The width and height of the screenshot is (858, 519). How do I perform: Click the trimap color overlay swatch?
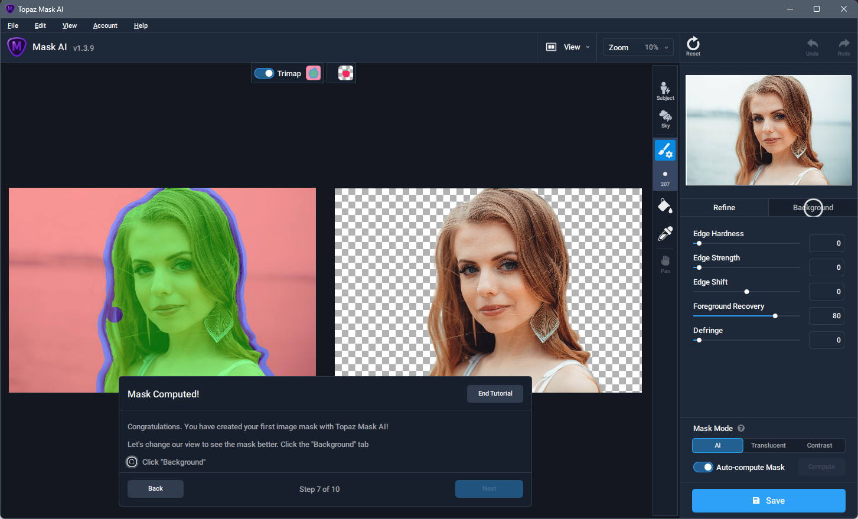point(313,73)
